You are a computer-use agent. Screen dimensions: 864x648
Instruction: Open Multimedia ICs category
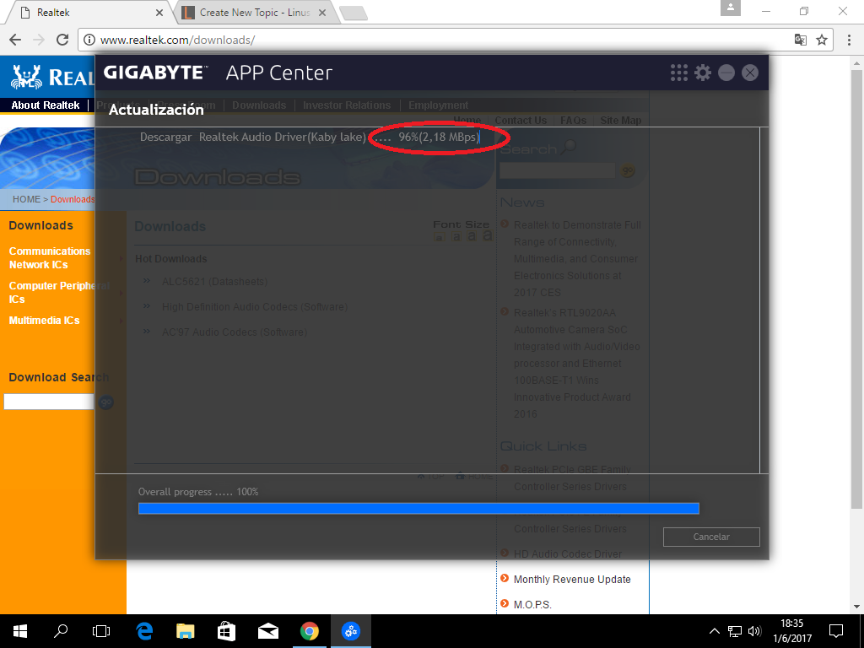pyautogui.click(x=44, y=321)
